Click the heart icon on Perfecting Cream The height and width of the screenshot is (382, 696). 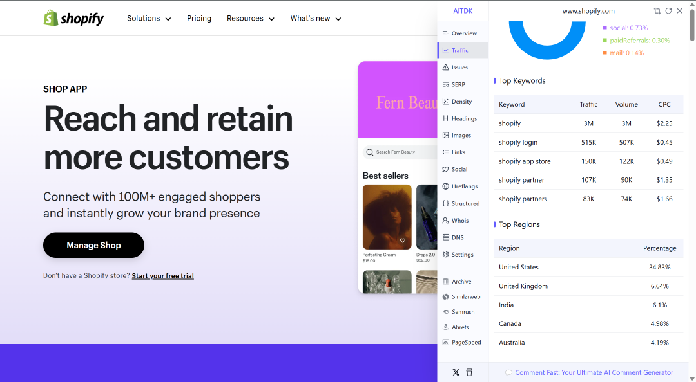(403, 241)
